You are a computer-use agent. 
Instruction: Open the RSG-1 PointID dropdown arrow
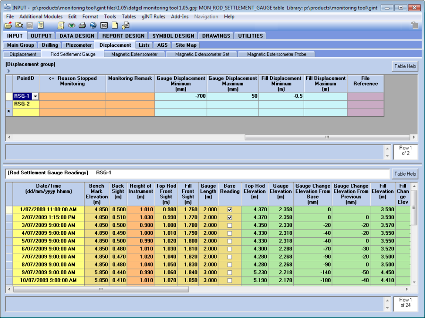(x=35, y=96)
